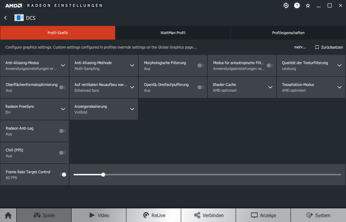
Task: Select the Profil-Grafik tab
Action: pos(58,33)
